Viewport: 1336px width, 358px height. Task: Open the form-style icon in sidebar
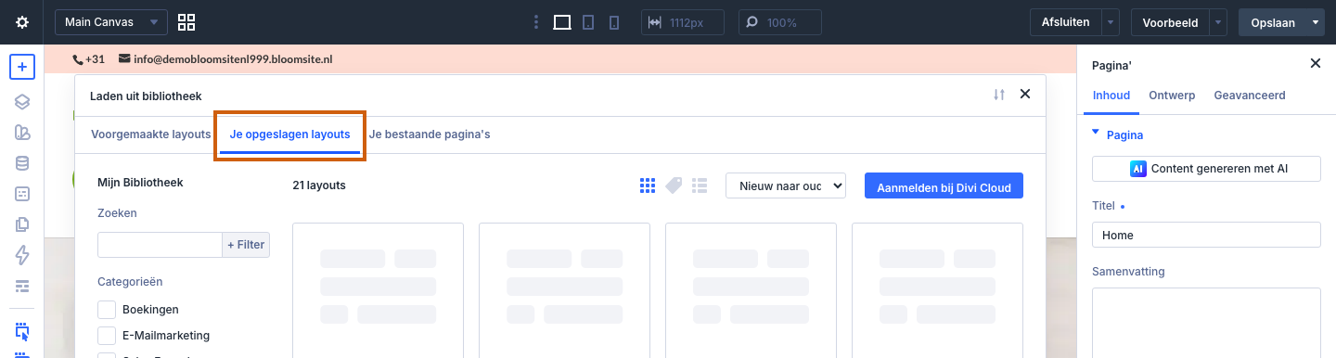[22, 194]
